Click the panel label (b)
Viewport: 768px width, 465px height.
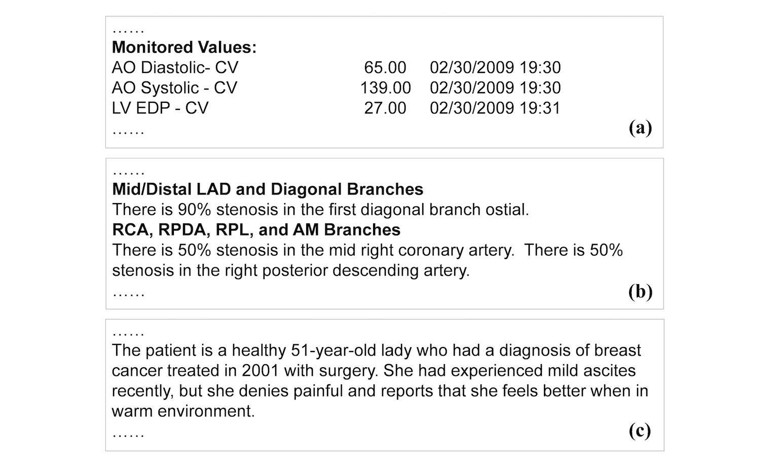[640, 292]
